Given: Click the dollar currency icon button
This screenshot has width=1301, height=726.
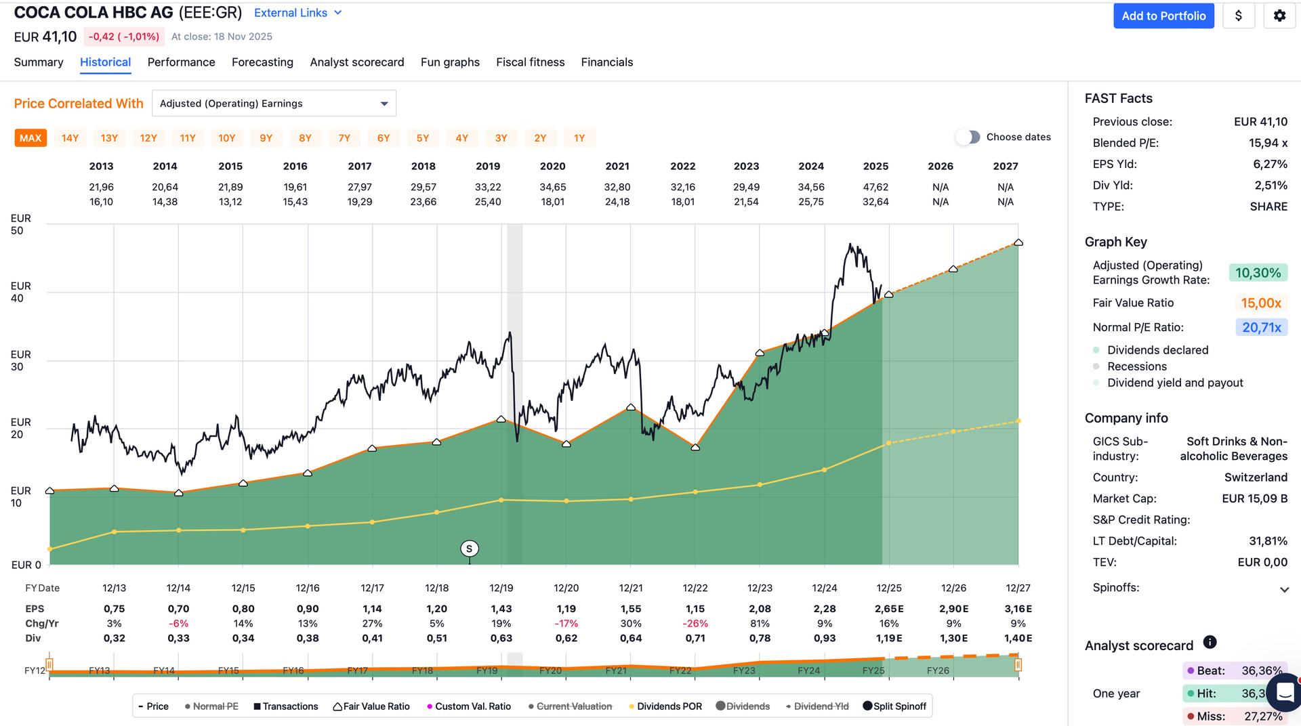Looking at the screenshot, I should 1238,16.
